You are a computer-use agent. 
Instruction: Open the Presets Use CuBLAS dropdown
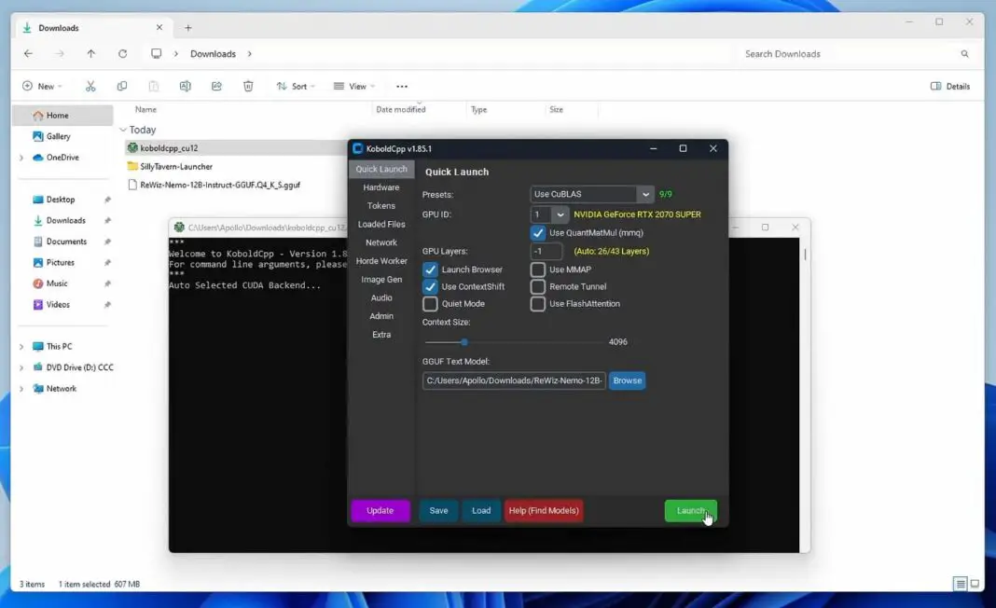point(592,194)
